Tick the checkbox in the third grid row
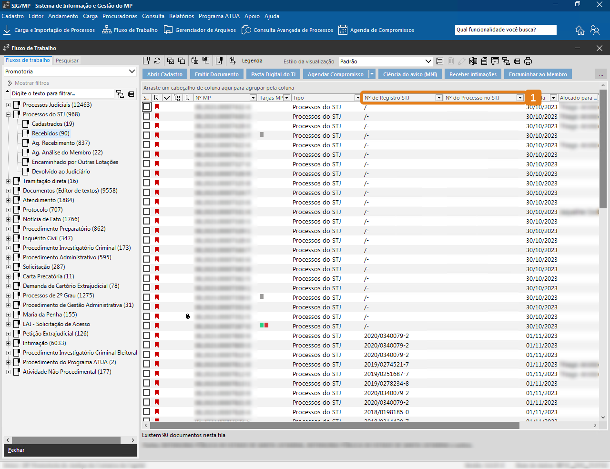The height and width of the screenshot is (469, 610). (147, 126)
